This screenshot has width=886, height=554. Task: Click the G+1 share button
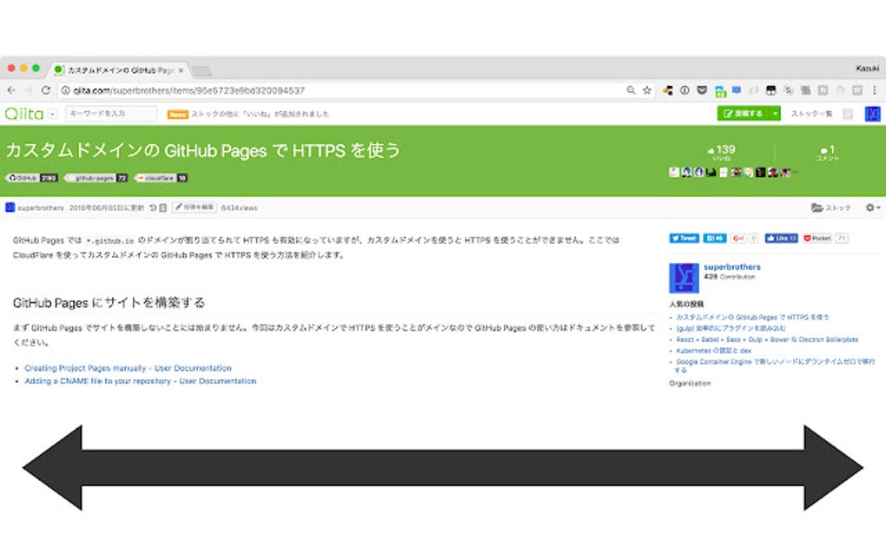click(x=738, y=238)
